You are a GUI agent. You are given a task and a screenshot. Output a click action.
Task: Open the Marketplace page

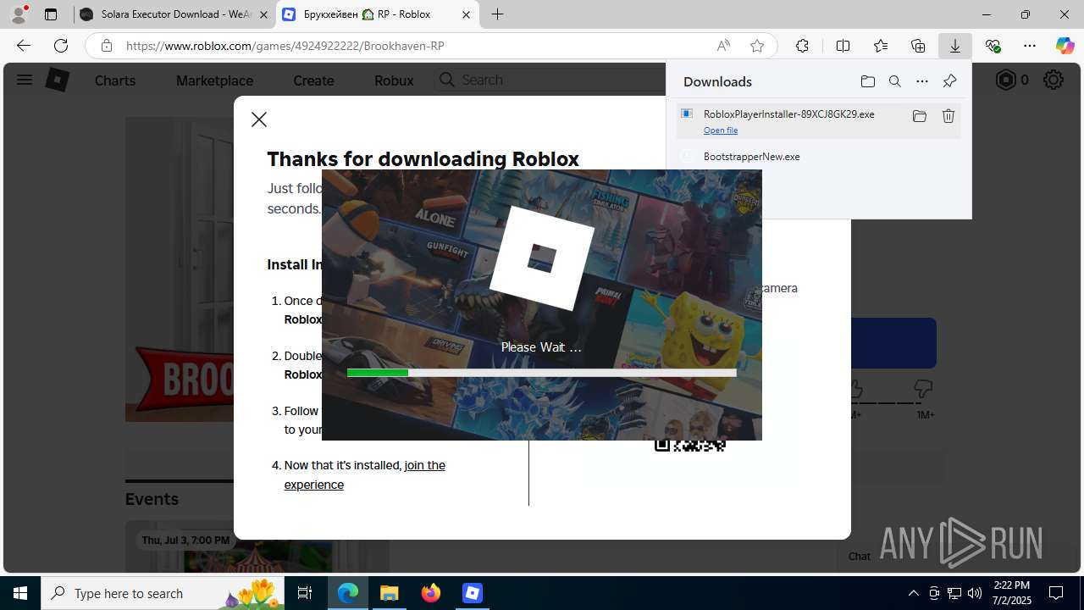click(x=214, y=80)
